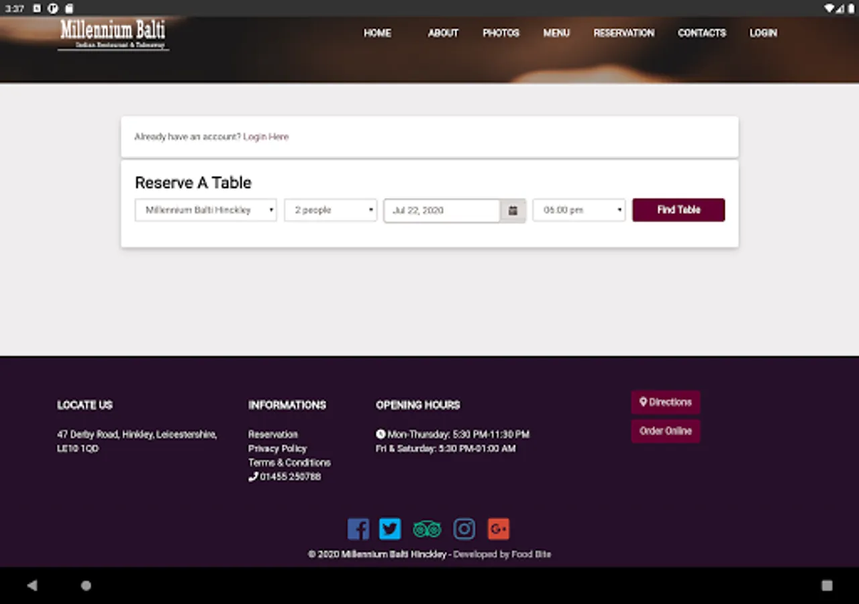The height and width of the screenshot is (604, 859).
Task: Expand the Millennium Balti Hinckley location dropdown
Action: 205,210
